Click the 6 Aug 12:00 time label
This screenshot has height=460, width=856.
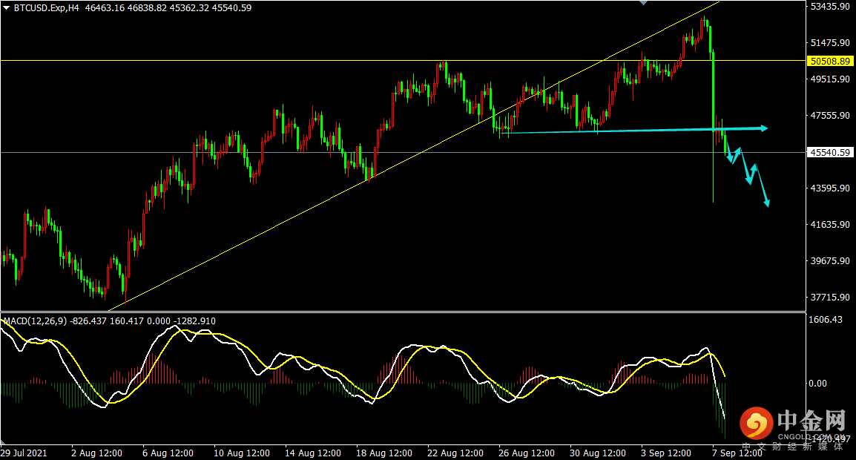pyautogui.click(x=168, y=453)
